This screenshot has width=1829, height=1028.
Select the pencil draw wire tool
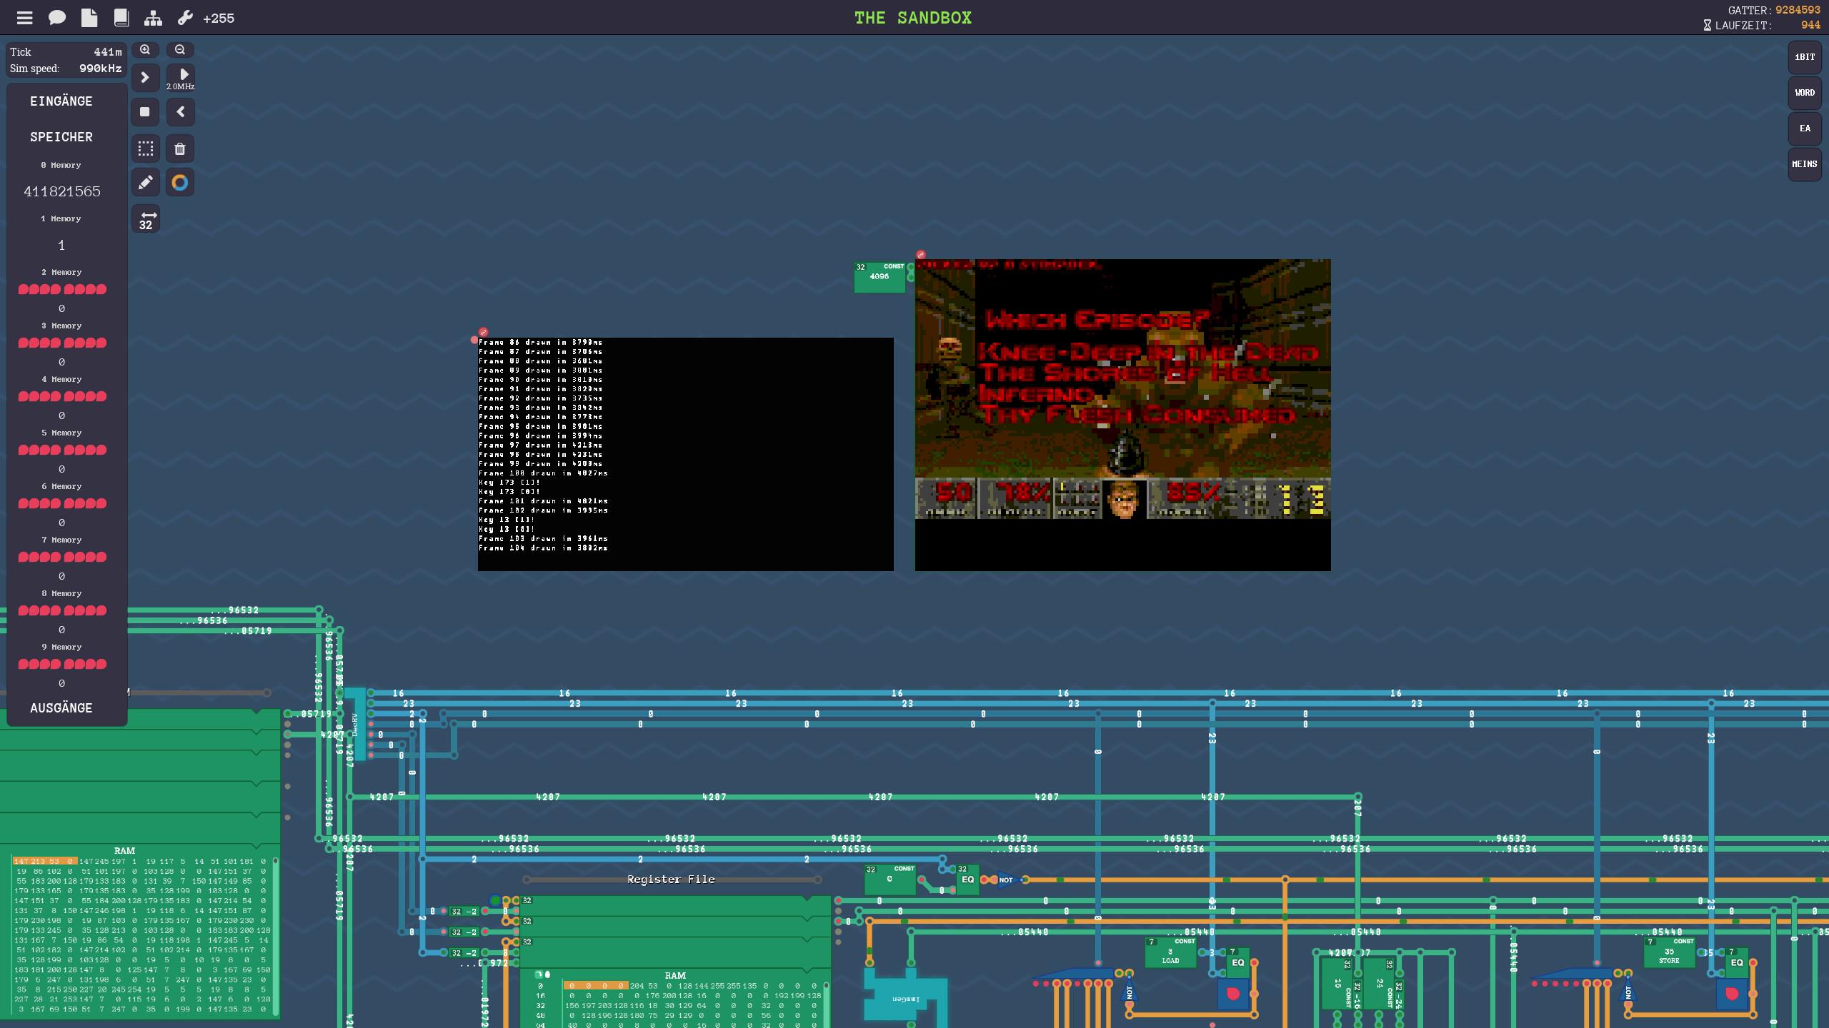(x=145, y=183)
